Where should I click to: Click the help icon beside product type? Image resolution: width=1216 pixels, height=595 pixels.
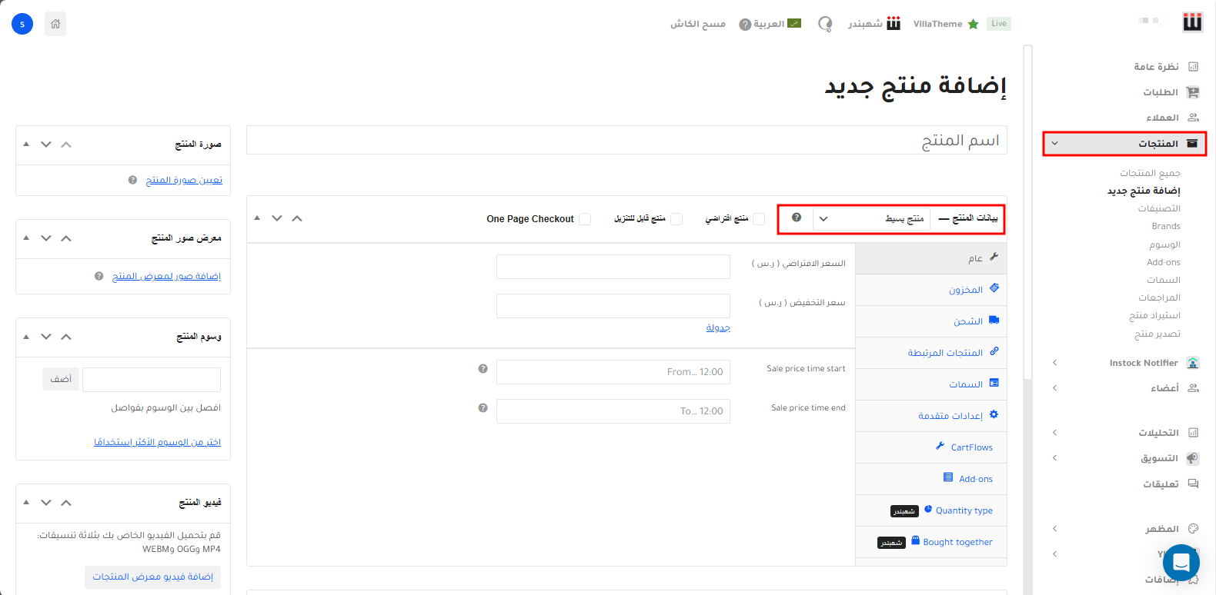[797, 218]
